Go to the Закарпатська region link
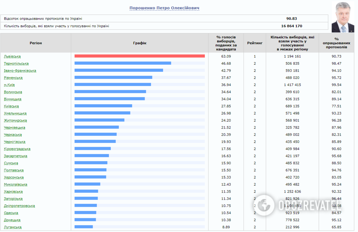 pos(15,156)
